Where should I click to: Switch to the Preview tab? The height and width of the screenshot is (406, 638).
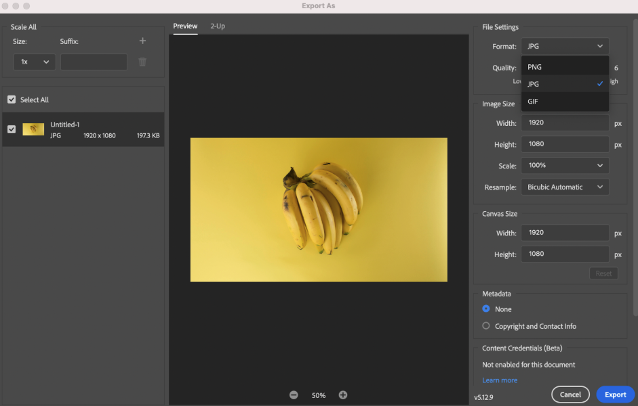(185, 26)
